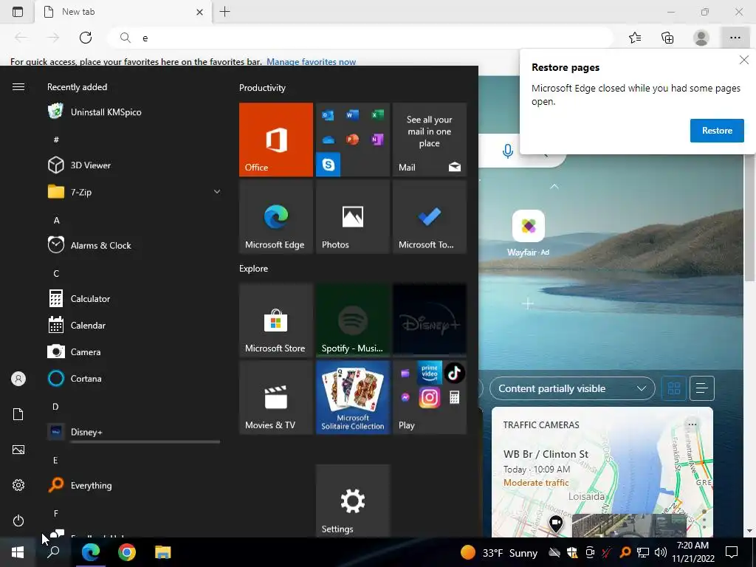Switch to Edge on the taskbar

coord(91,552)
